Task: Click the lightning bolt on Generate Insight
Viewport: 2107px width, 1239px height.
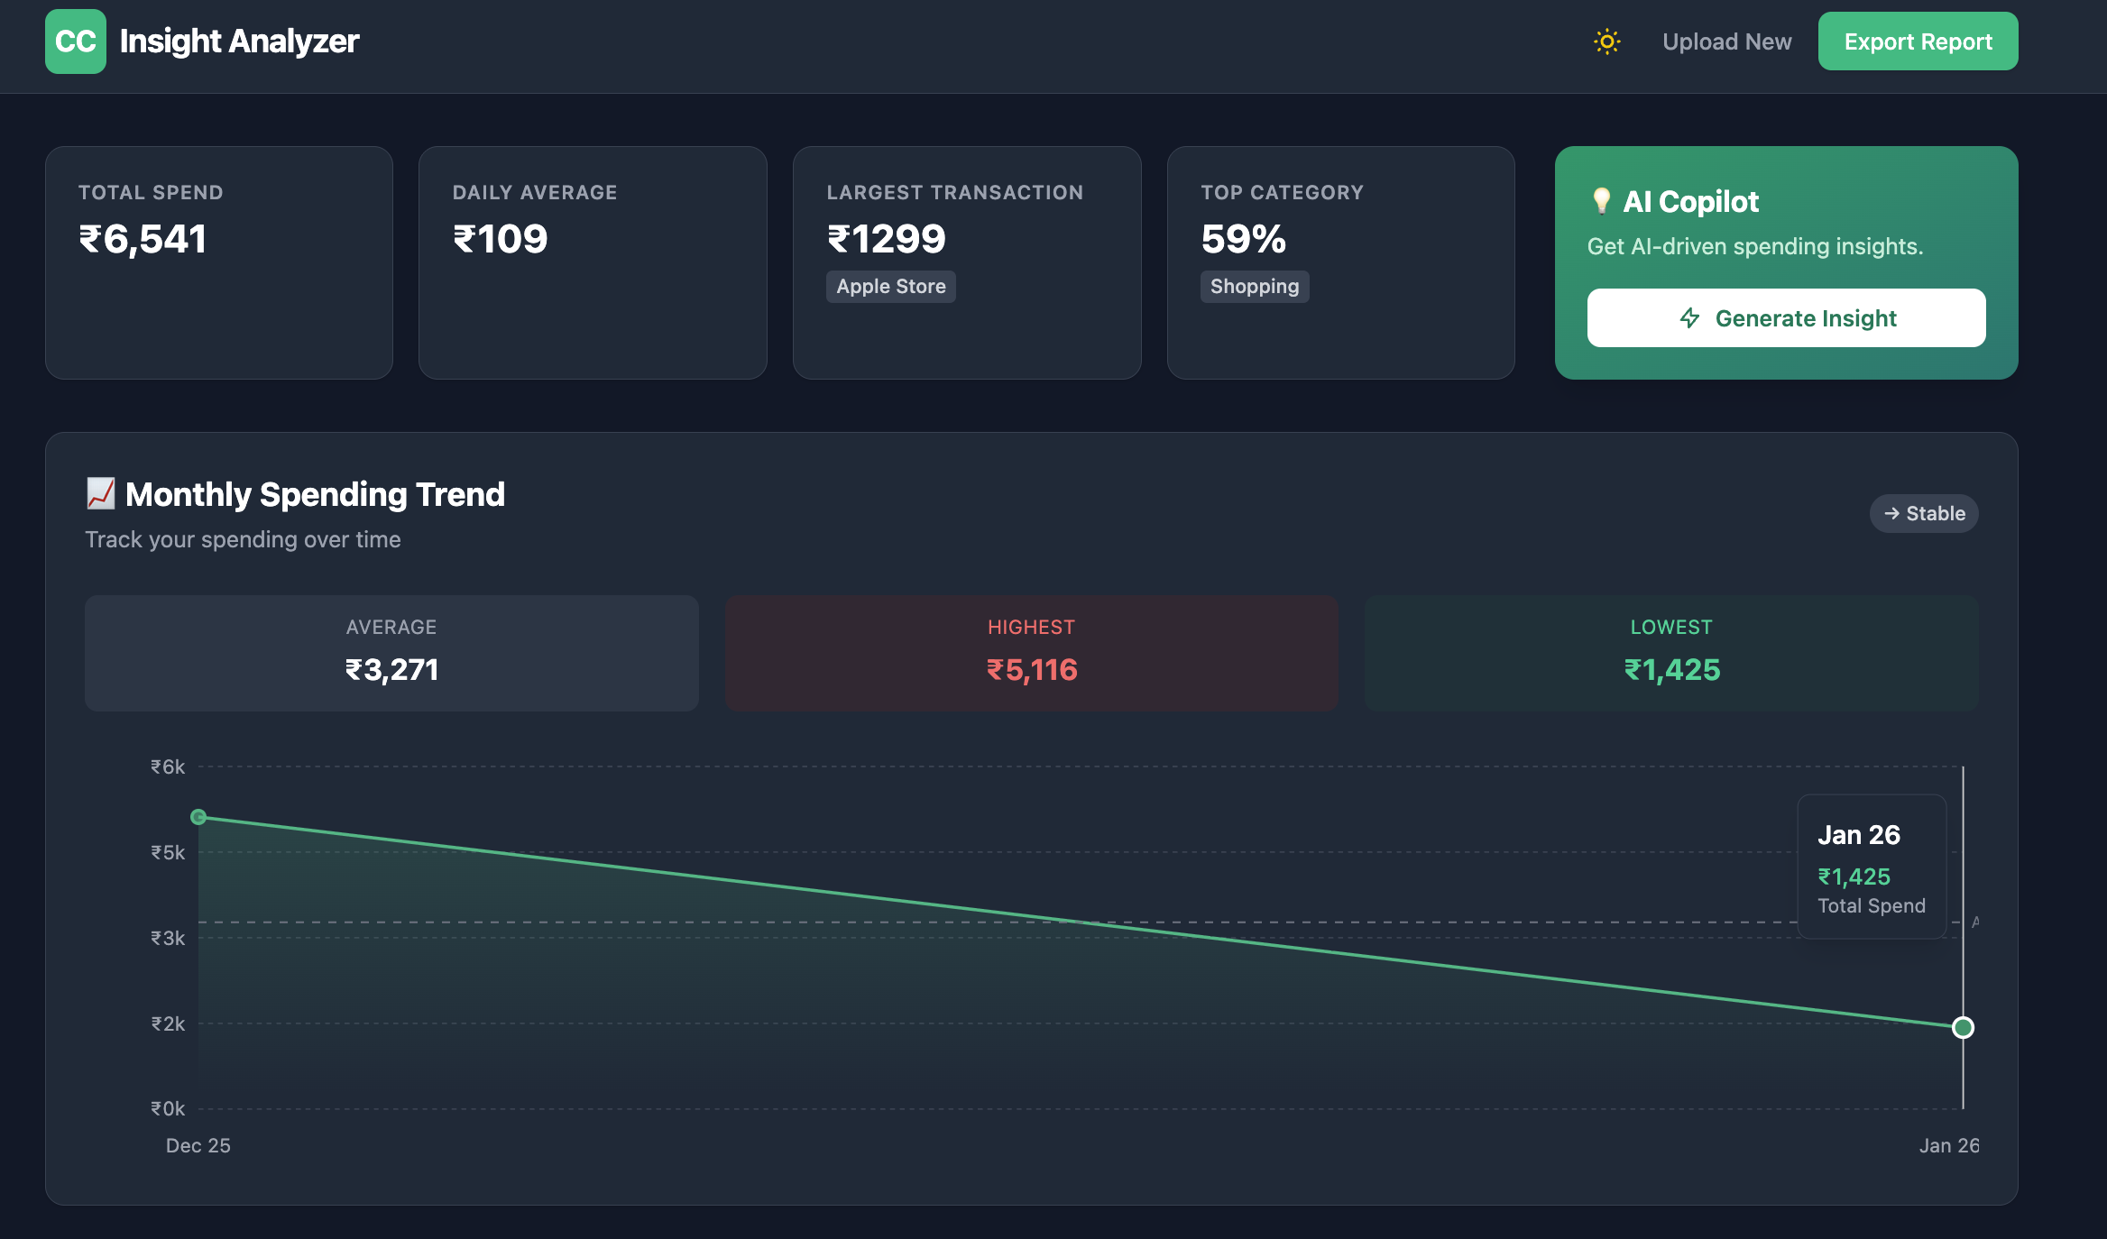Action: click(1689, 317)
